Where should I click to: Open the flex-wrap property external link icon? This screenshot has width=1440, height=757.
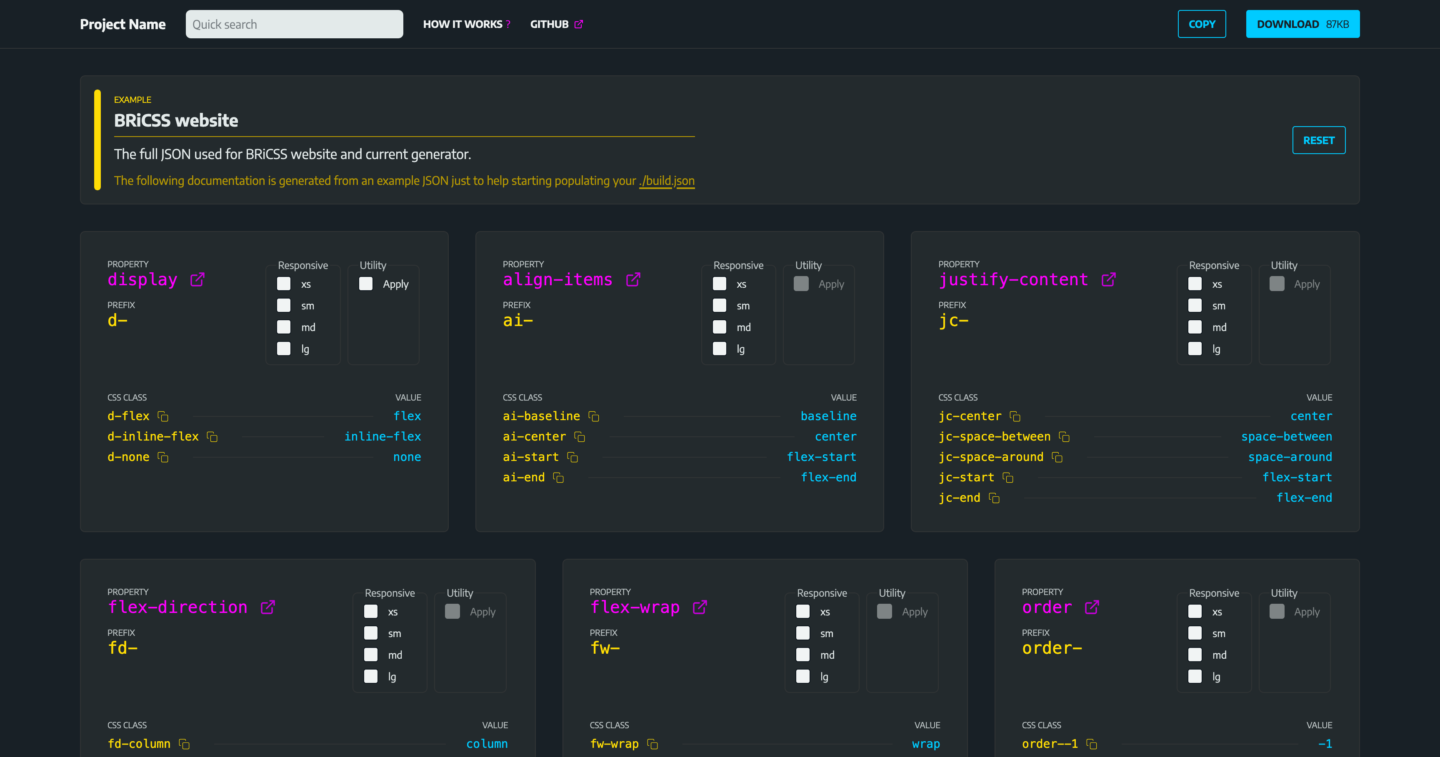700,607
